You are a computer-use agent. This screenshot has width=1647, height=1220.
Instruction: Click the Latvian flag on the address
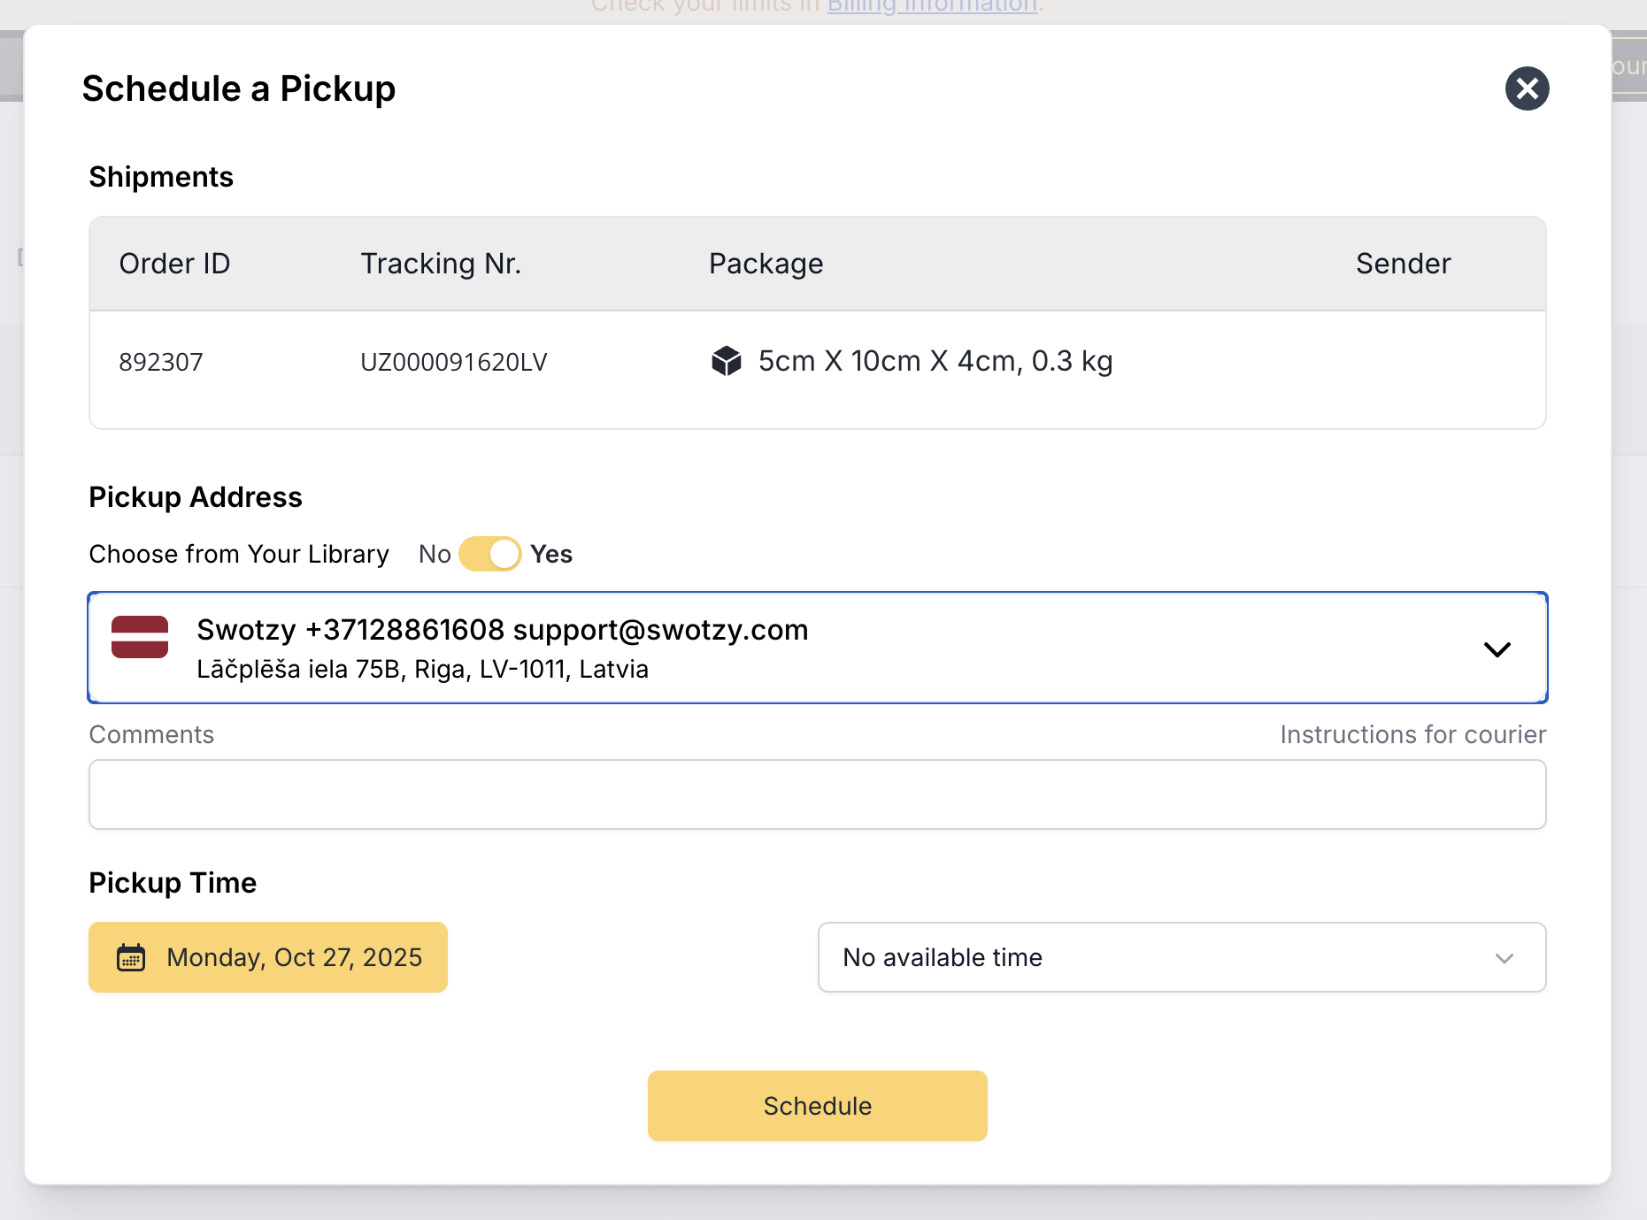click(x=139, y=637)
